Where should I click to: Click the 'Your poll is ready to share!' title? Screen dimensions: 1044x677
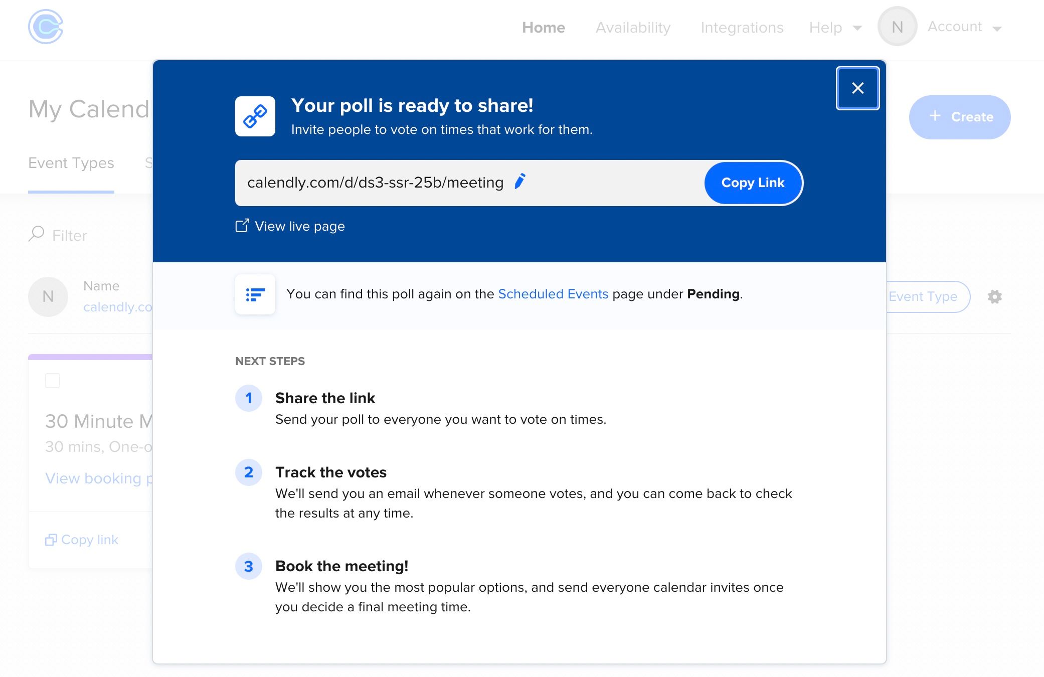[412, 106]
